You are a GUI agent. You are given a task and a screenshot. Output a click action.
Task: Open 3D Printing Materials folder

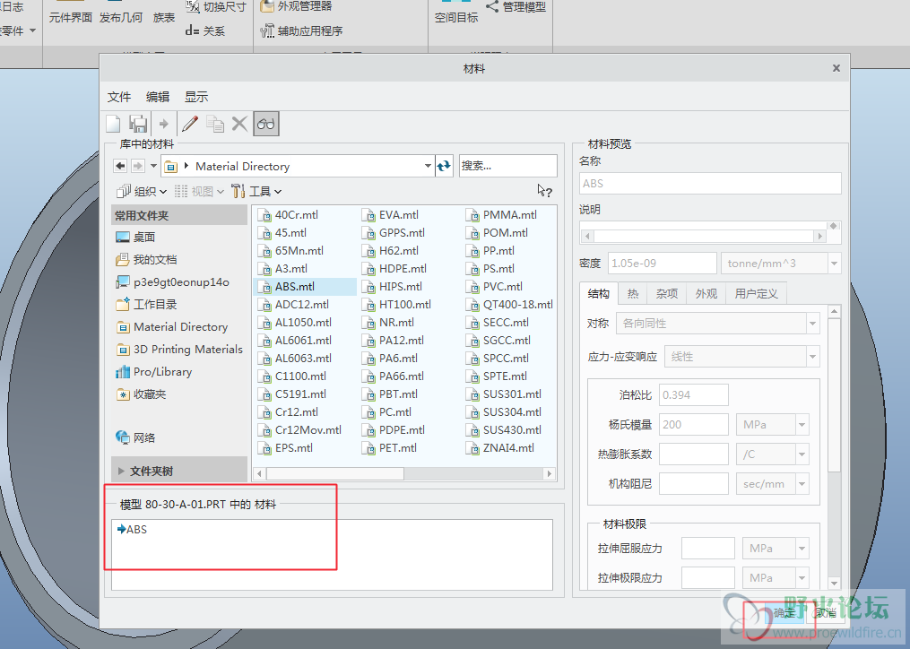[179, 349]
